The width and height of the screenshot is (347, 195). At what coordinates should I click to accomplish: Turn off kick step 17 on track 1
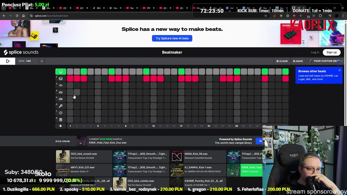pyautogui.click(x=181, y=72)
